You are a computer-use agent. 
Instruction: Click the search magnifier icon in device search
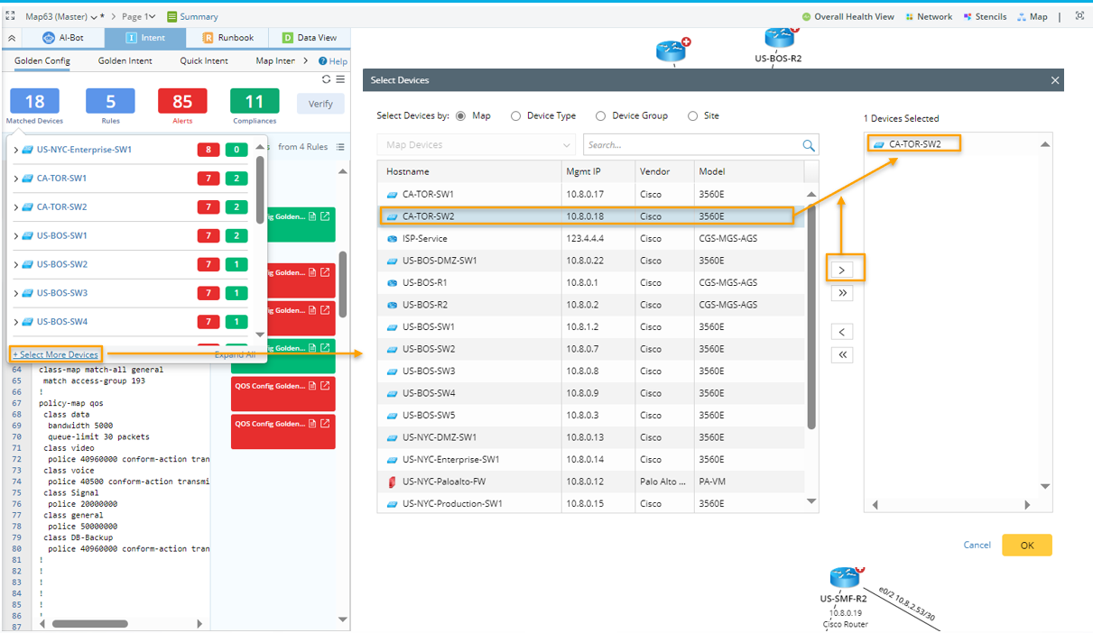(808, 145)
